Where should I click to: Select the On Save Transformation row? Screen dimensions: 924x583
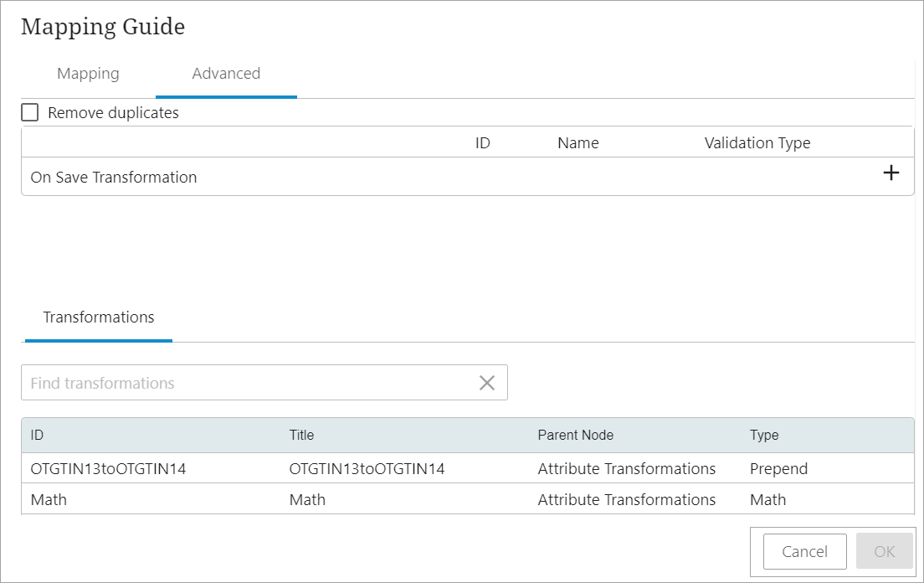(x=114, y=177)
